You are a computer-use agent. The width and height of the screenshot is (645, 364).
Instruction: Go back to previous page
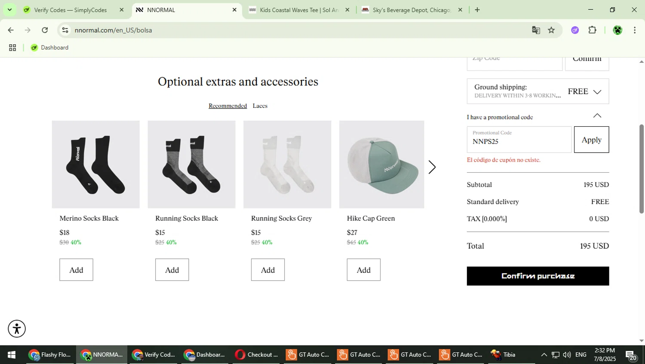coord(11,30)
